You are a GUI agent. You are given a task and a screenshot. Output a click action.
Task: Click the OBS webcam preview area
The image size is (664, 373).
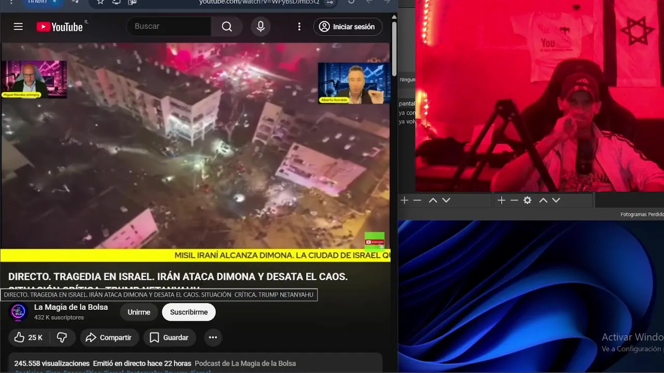coord(539,96)
